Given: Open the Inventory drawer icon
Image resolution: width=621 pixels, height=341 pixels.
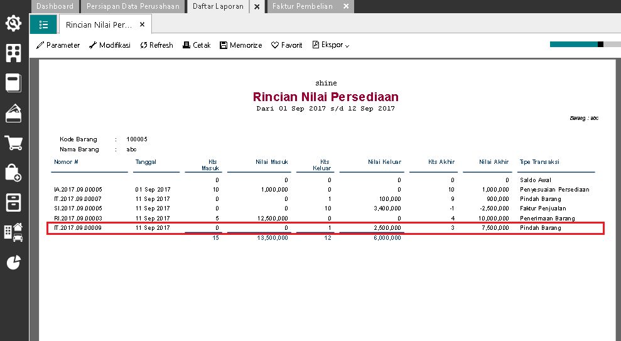Looking at the screenshot, I should (x=13, y=202).
